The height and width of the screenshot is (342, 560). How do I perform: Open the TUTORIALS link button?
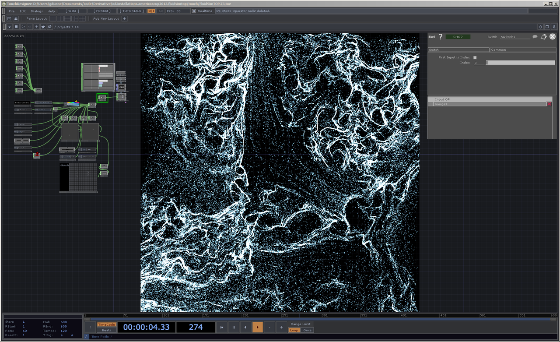pyautogui.click(x=132, y=11)
